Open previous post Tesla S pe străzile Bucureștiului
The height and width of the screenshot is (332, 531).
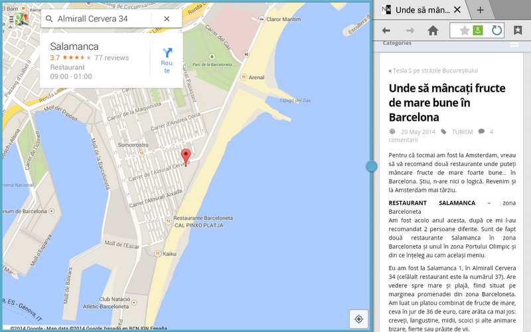coord(435,70)
